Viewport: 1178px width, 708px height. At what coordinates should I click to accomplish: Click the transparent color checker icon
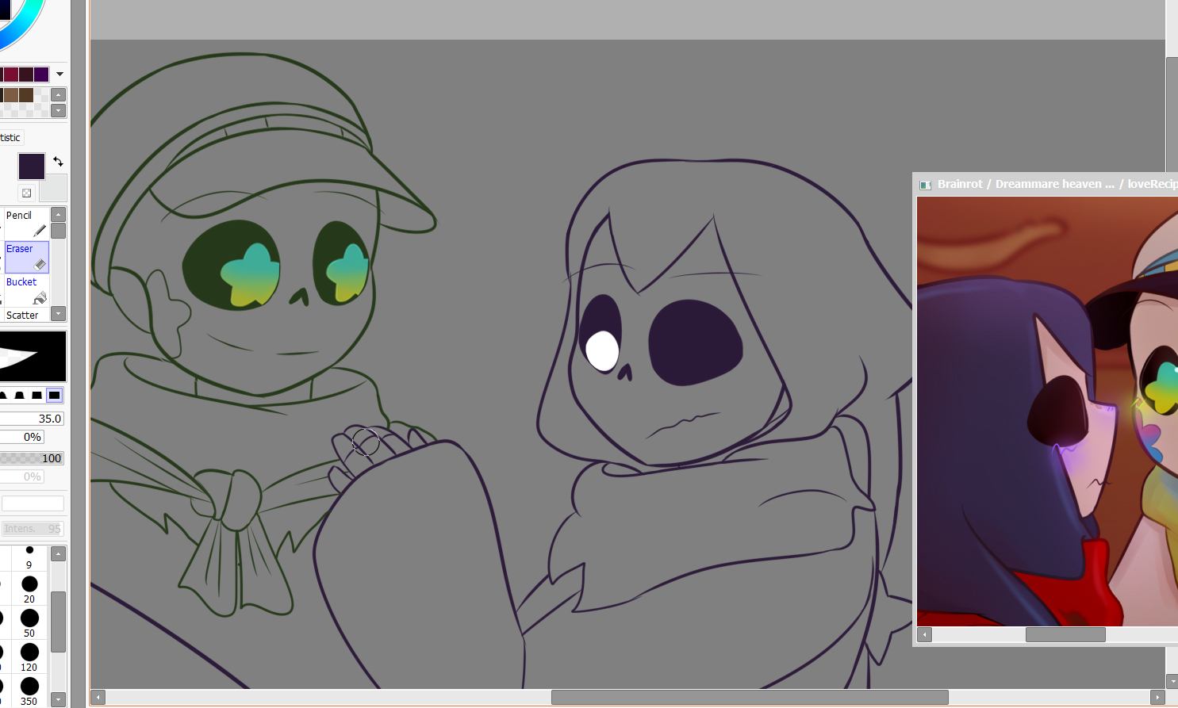click(26, 193)
